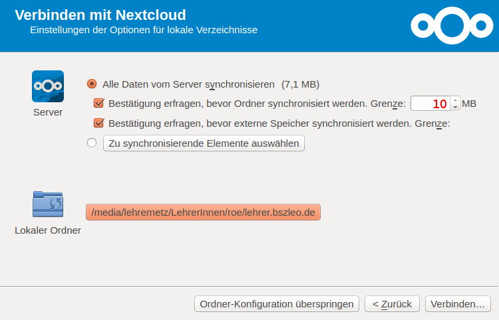Viewport: 499px width, 320px height.
Task: Toggle confirmation checkbox for folder size limit
Action: click(x=99, y=104)
